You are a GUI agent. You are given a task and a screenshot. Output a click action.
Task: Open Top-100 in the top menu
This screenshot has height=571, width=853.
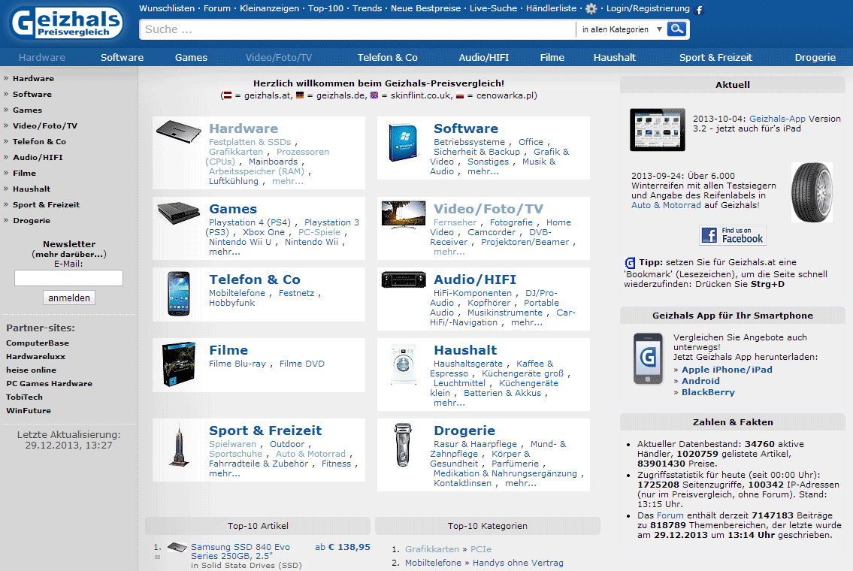[x=326, y=8]
